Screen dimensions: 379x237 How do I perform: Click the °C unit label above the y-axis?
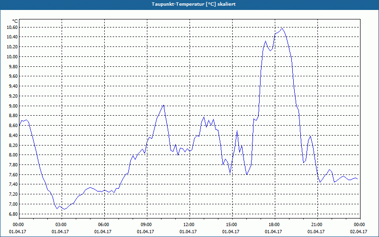point(15,21)
